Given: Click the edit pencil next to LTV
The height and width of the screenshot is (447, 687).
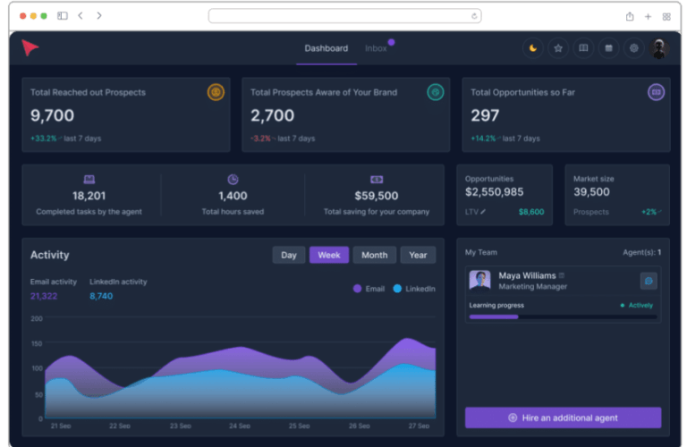Looking at the screenshot, I should coord(484,212).
